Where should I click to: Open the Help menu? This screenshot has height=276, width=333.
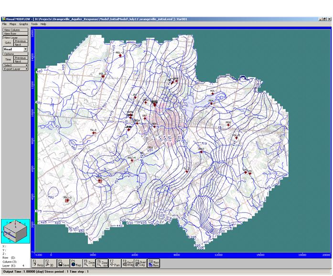(43, 24)
